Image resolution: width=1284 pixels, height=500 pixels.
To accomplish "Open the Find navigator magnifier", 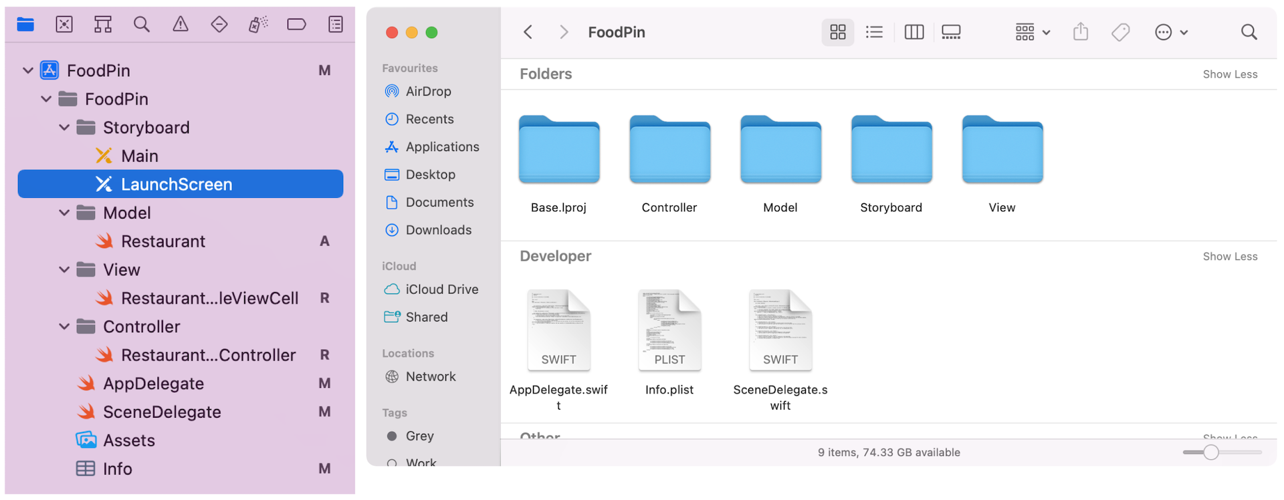I will pos(141,25).
